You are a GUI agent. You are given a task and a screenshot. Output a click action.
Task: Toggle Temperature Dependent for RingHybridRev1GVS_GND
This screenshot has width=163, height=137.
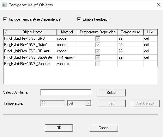point(98,38)
